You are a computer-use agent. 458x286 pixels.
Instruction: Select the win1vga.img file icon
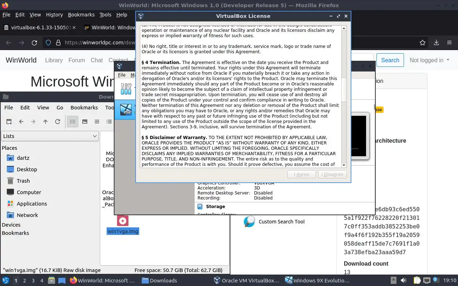coord(123,221)
